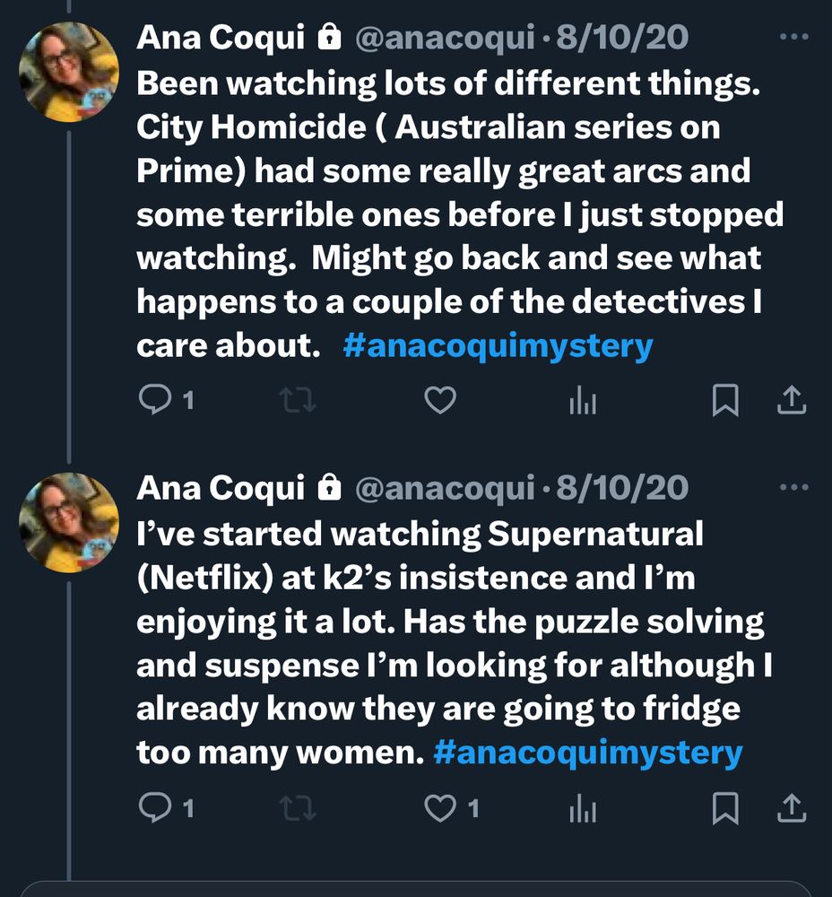This screenshot has width=832, height=897.
Task: Click Ana Coqui name on second tweet
Action: click(x=221, y=488)
